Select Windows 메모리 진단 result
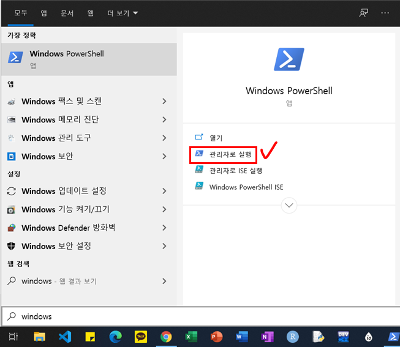 click(89, 119)
